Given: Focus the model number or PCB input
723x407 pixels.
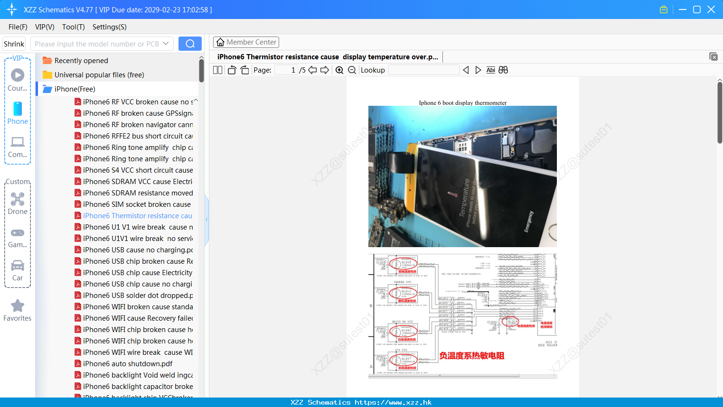Looking at the screenshot, I should [96, 44].
